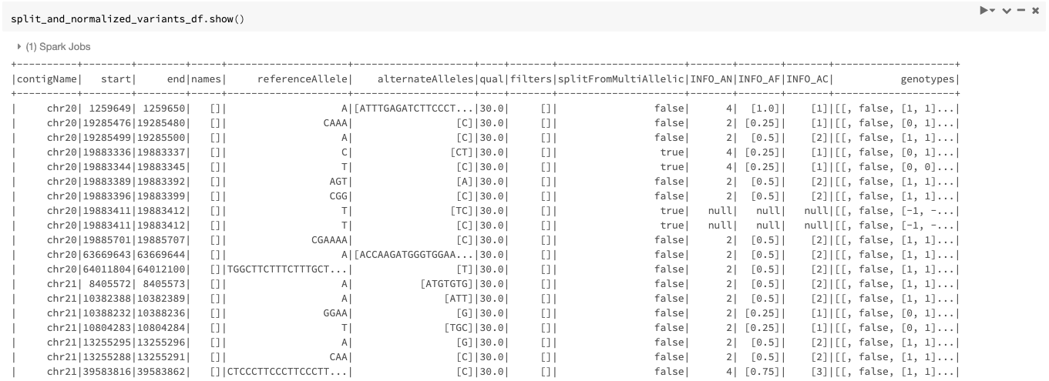1049x381 pixels.
Task: Click the truncated TGGCTTCTTTCTTTGCT reference allele
Action: pyautogui.click(x=287, y=269)
